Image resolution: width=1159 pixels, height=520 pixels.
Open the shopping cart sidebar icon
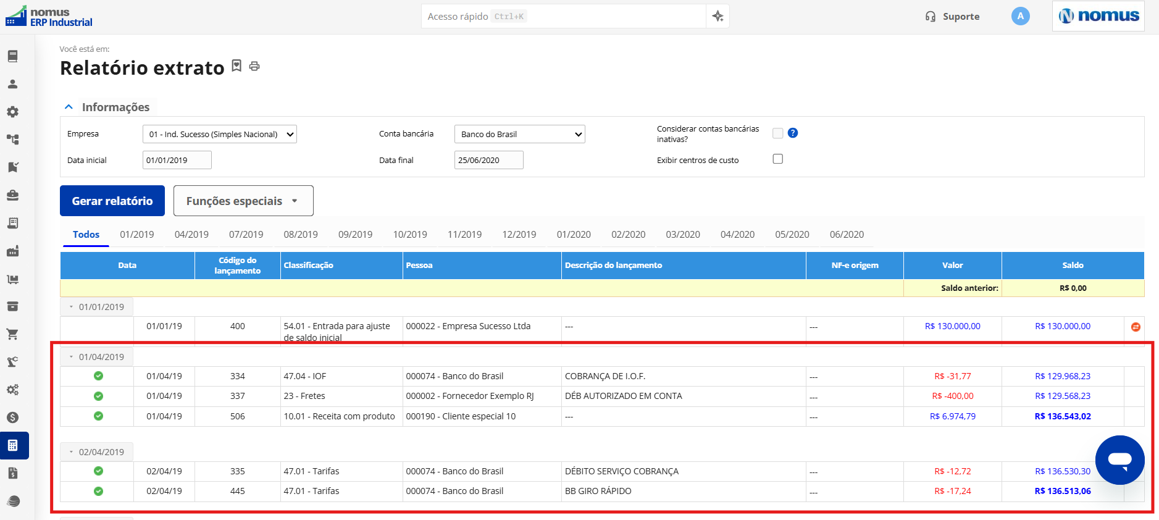pyautogui.click(x=12, y=334)
